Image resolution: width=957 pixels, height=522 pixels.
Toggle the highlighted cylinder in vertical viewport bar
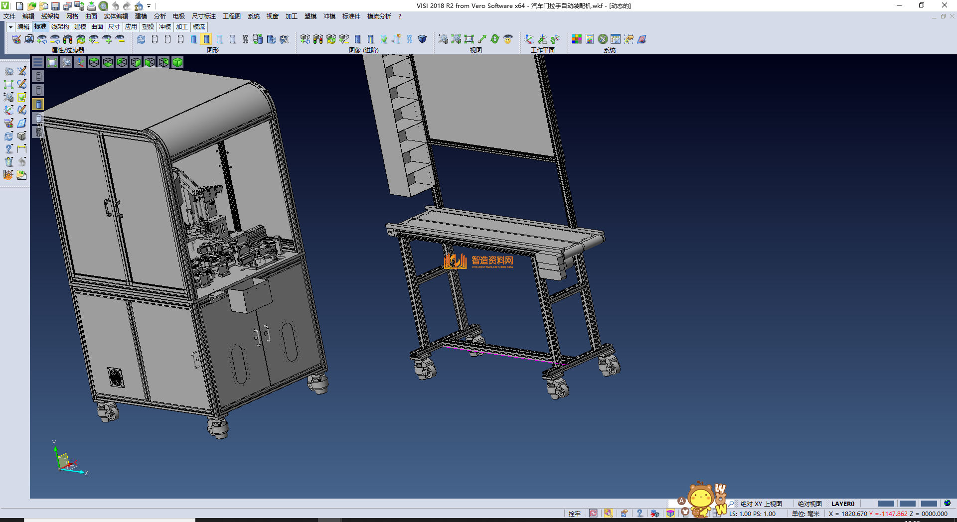click(x=38, y=104)
